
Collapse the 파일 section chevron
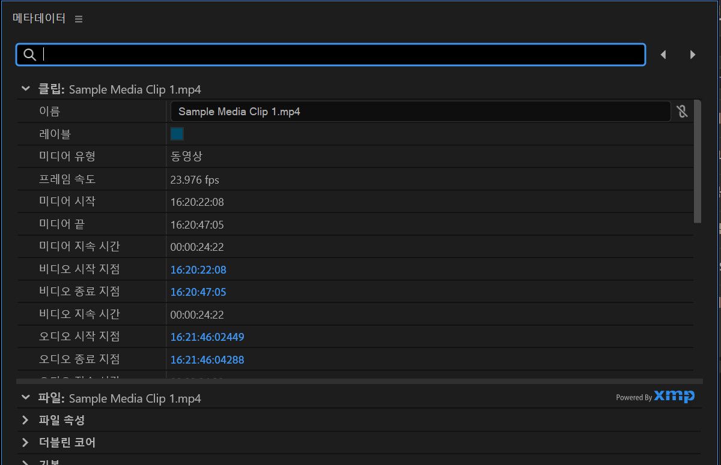click(x=25, y=397)
